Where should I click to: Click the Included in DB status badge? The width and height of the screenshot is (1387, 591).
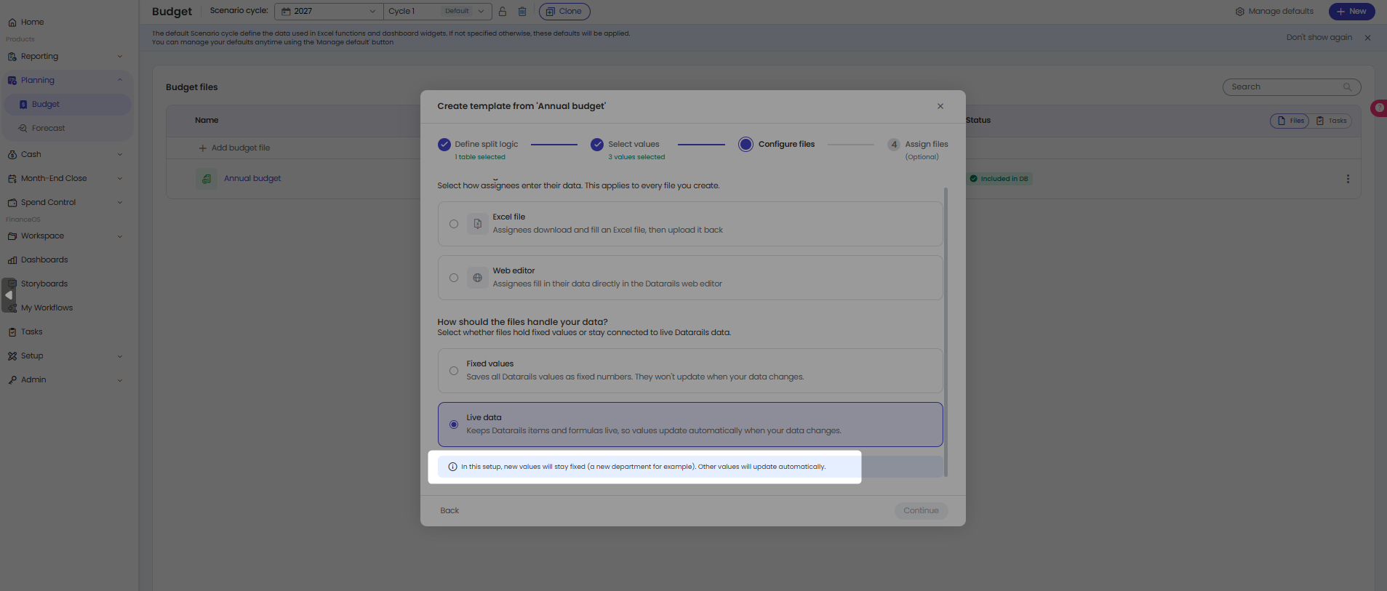click(x=999, y=179)
